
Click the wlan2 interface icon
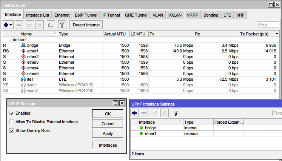click(23, 90)
